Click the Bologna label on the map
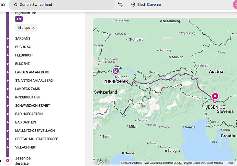Viewport: 237px width, 166px height. click(x=174, y=151)
